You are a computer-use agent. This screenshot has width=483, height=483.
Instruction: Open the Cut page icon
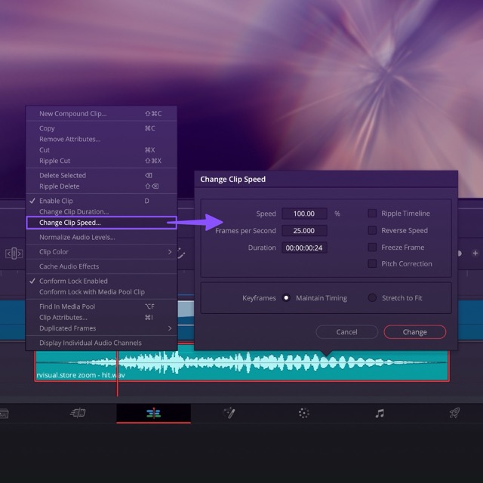78,413
